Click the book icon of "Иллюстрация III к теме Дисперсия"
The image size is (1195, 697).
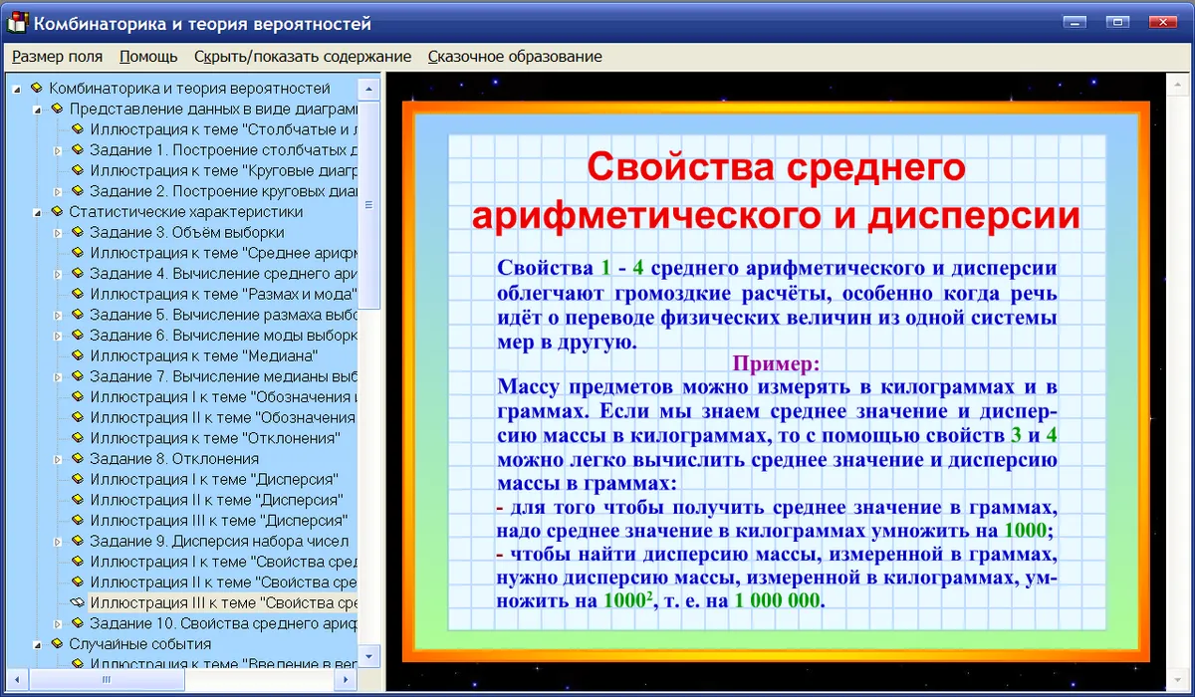[x=78, y=520]
